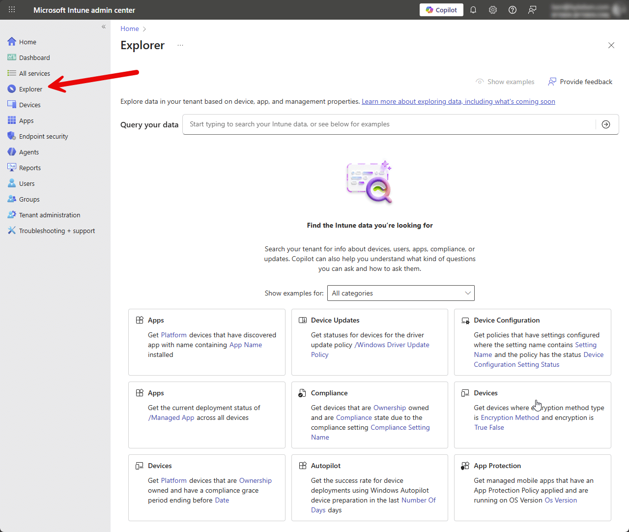Submit query with the arrow icon

point(606,124)
